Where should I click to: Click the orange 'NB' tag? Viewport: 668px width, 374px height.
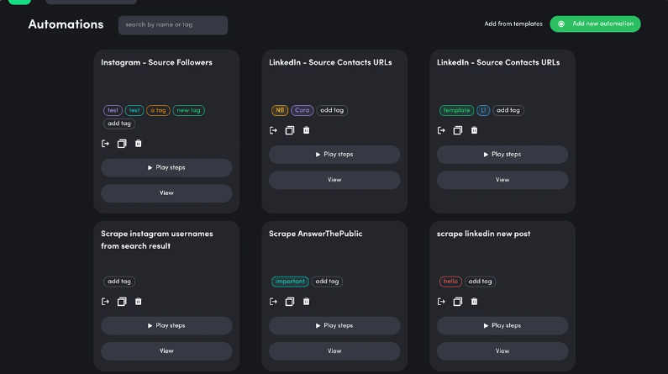(280, 110)
